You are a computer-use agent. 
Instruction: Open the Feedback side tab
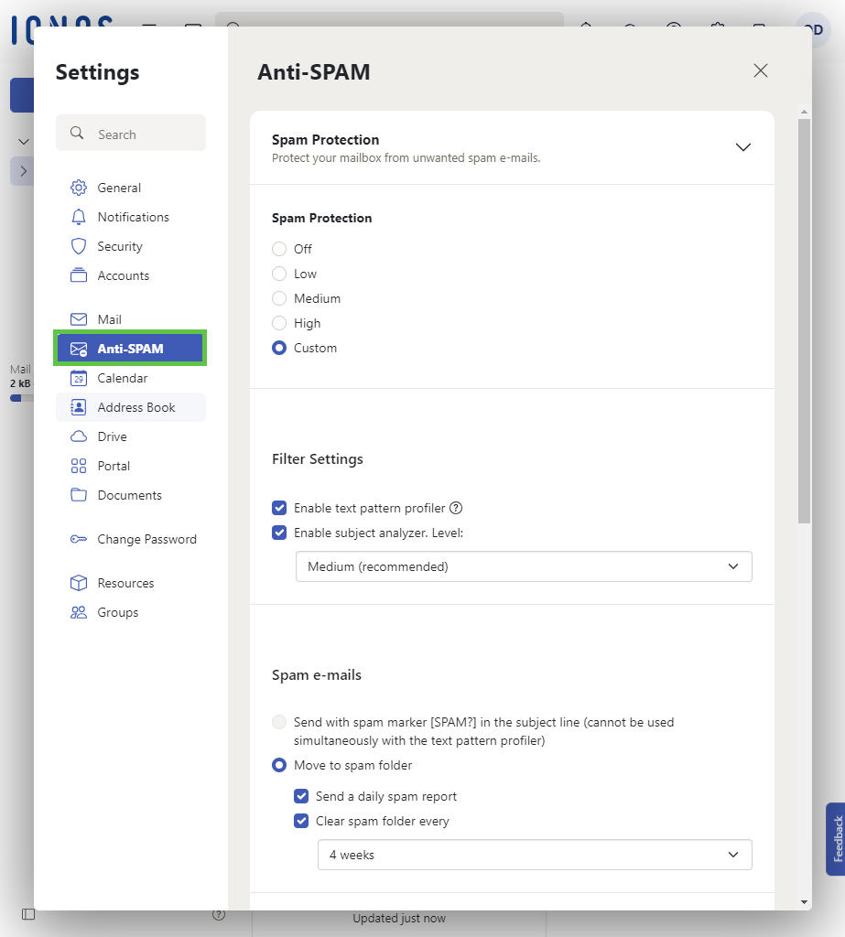pos(835,839)
